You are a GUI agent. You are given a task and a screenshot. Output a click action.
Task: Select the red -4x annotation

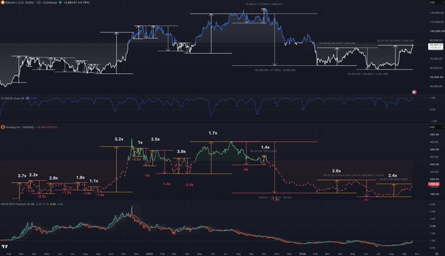pos(246,170)
